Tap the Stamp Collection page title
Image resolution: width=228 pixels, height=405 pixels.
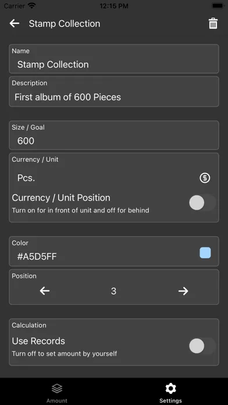point(65,24)
